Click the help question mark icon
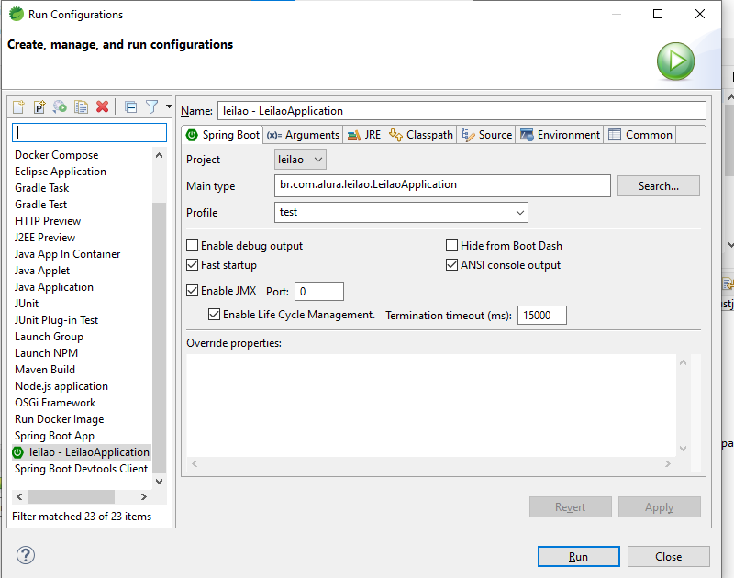This screenshot has height=578, width=734. [26, 556]
